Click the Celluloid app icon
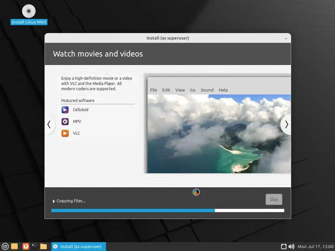 (x=65, y=110)
